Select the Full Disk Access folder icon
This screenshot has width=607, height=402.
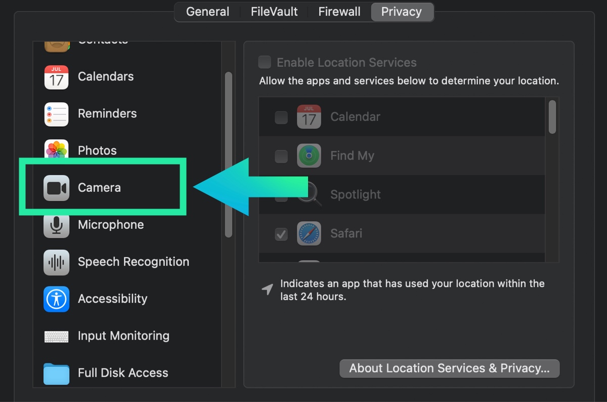(x=56, y=373)
